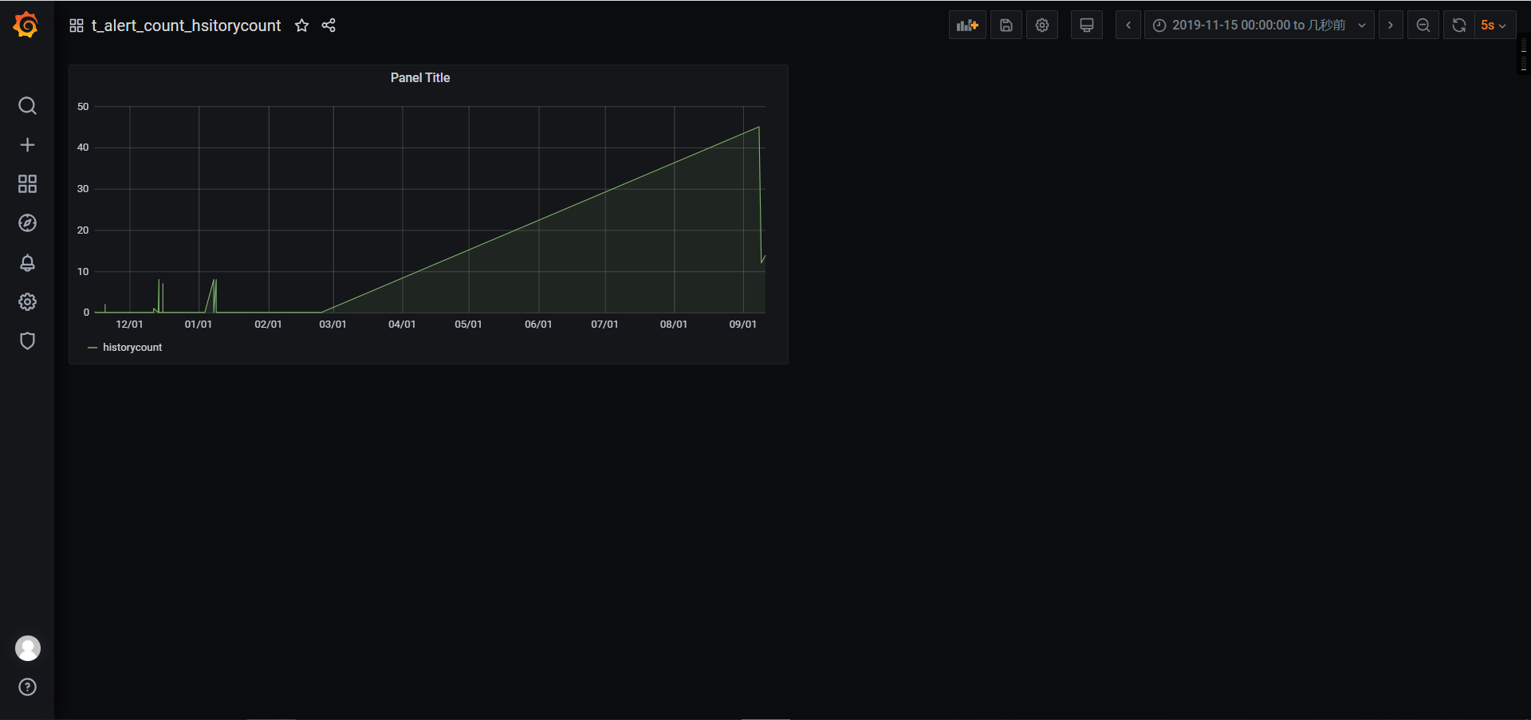Star the t_alert_count_hsitorycount dashboard
Screen dimensions: 1531x720
(301, 26)
